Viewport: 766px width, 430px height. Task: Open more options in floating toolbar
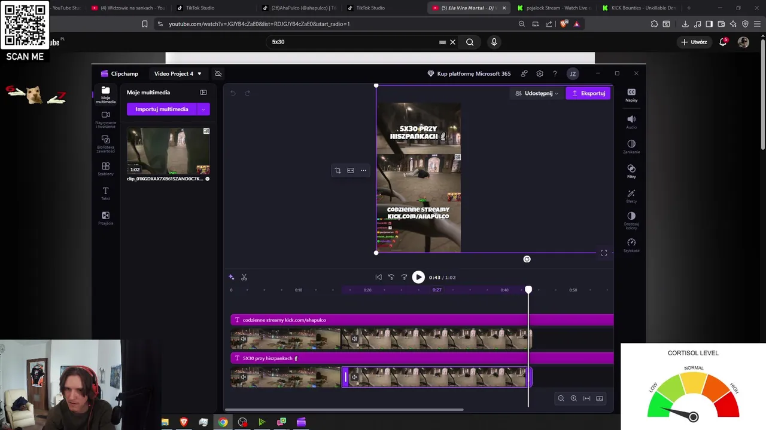point(363,170)
